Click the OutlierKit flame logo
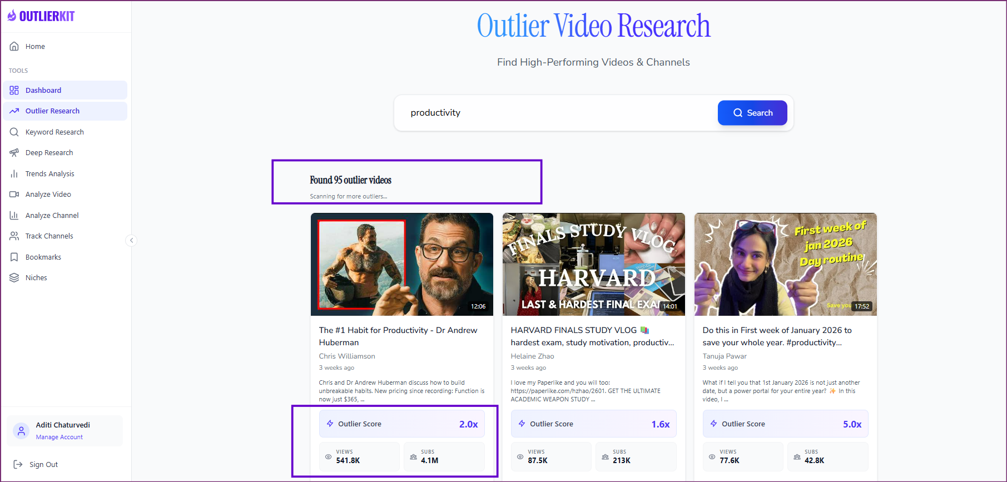This screenshot has height=482, width=1007. tap(12, 16)
